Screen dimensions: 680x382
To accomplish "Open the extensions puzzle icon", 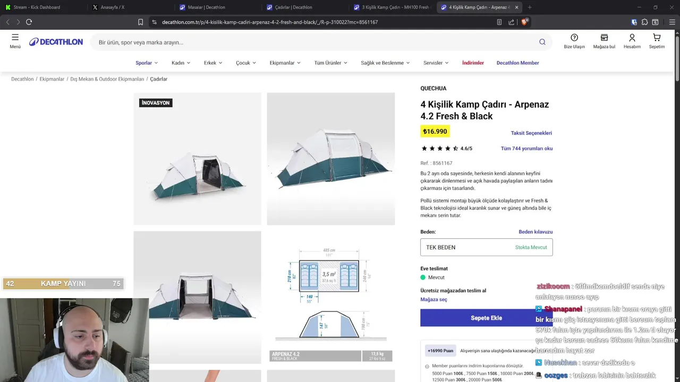I will pyautogui.click(x=644, y=22).
